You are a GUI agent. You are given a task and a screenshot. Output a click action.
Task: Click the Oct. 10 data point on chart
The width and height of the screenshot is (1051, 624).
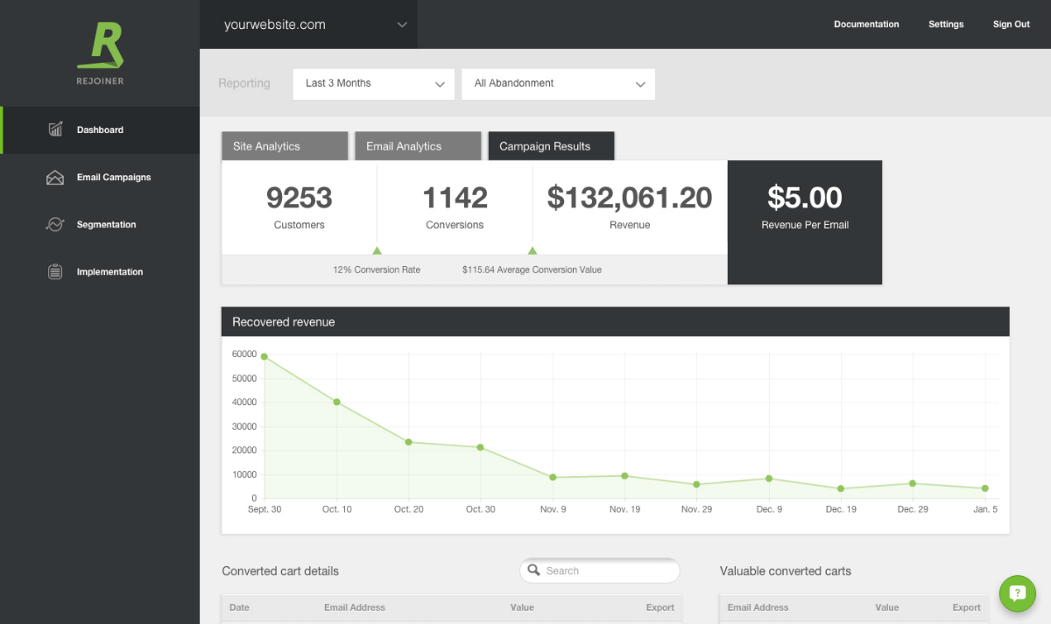(x=336, y=403)
